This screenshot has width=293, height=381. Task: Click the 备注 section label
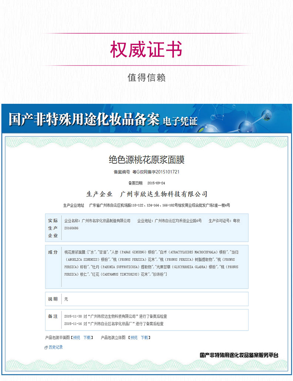pos(53,316)
